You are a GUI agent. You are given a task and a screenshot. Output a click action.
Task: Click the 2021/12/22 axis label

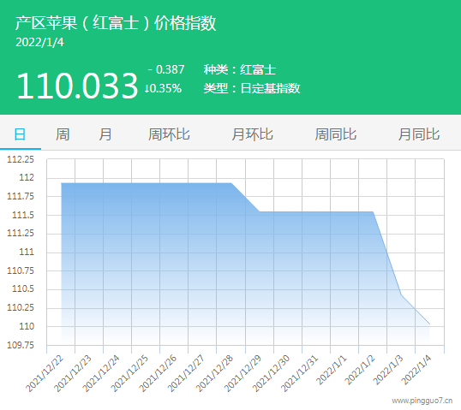coord(45,373)
